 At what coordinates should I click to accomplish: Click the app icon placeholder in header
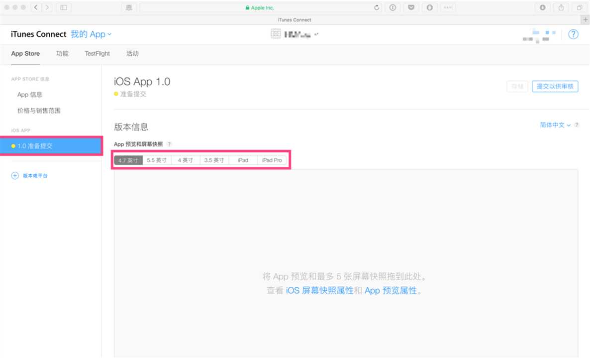coord(276,34)
